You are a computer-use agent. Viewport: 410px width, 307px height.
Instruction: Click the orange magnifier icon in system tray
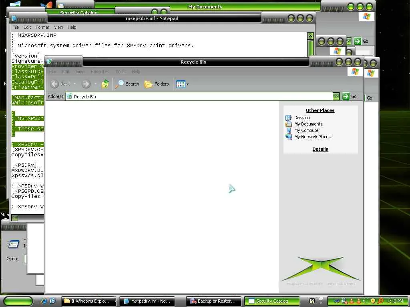[381, 301]
